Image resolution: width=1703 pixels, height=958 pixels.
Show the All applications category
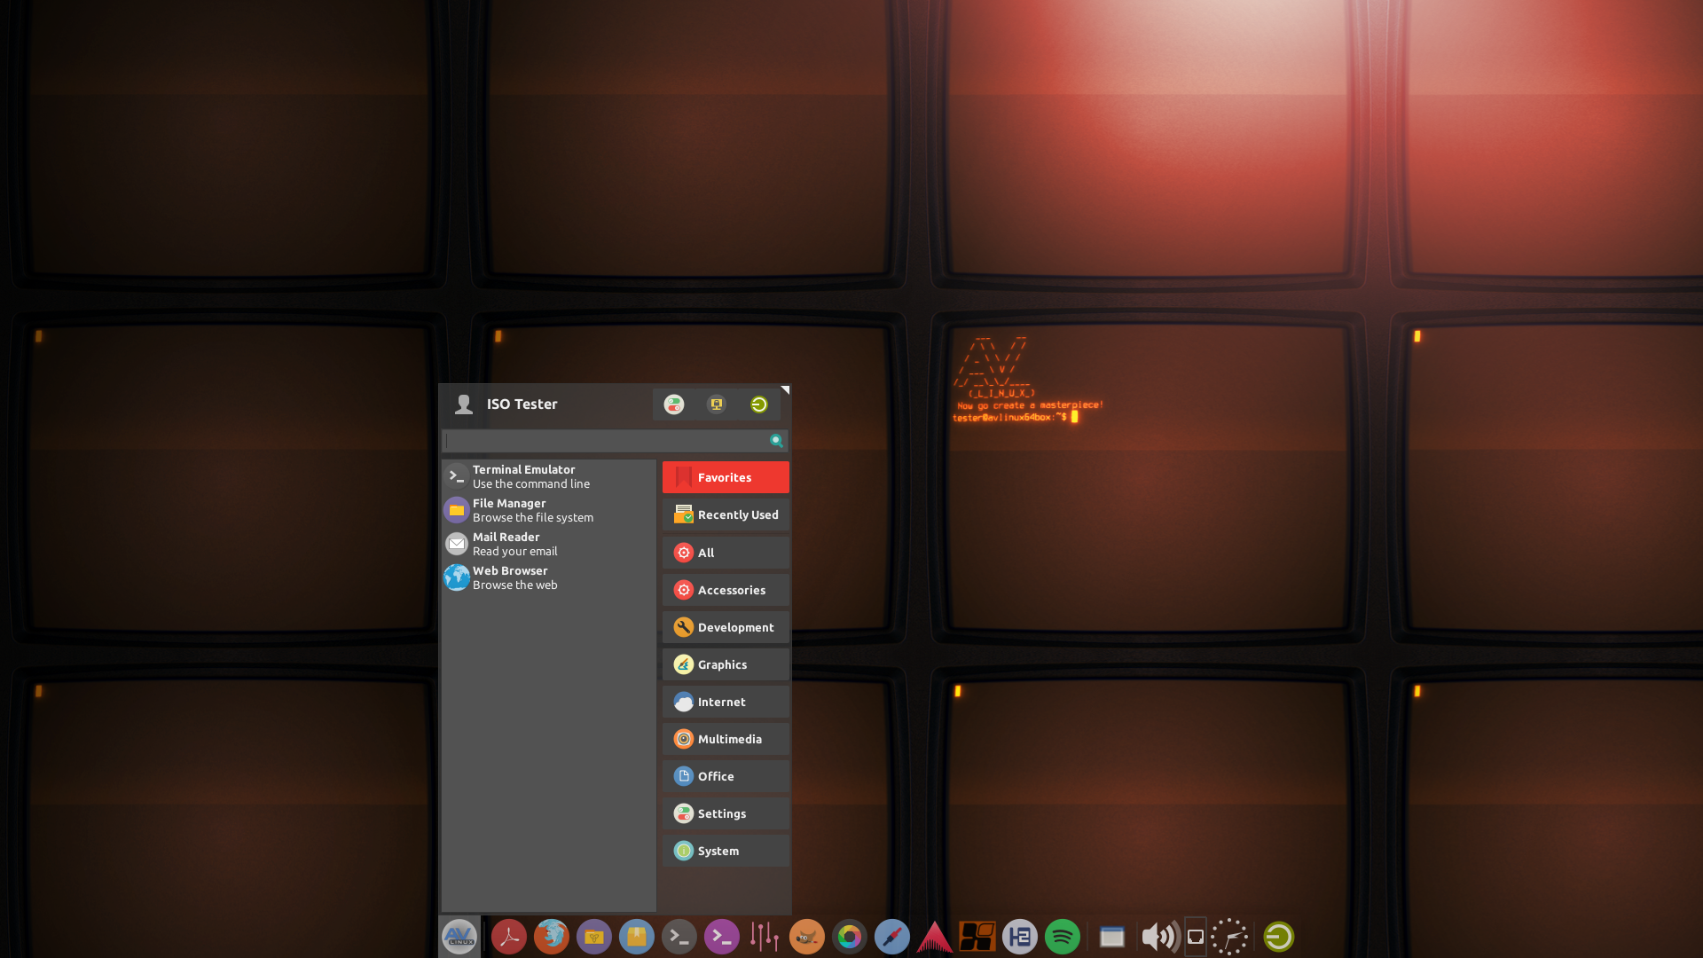(x=726, y=553)
